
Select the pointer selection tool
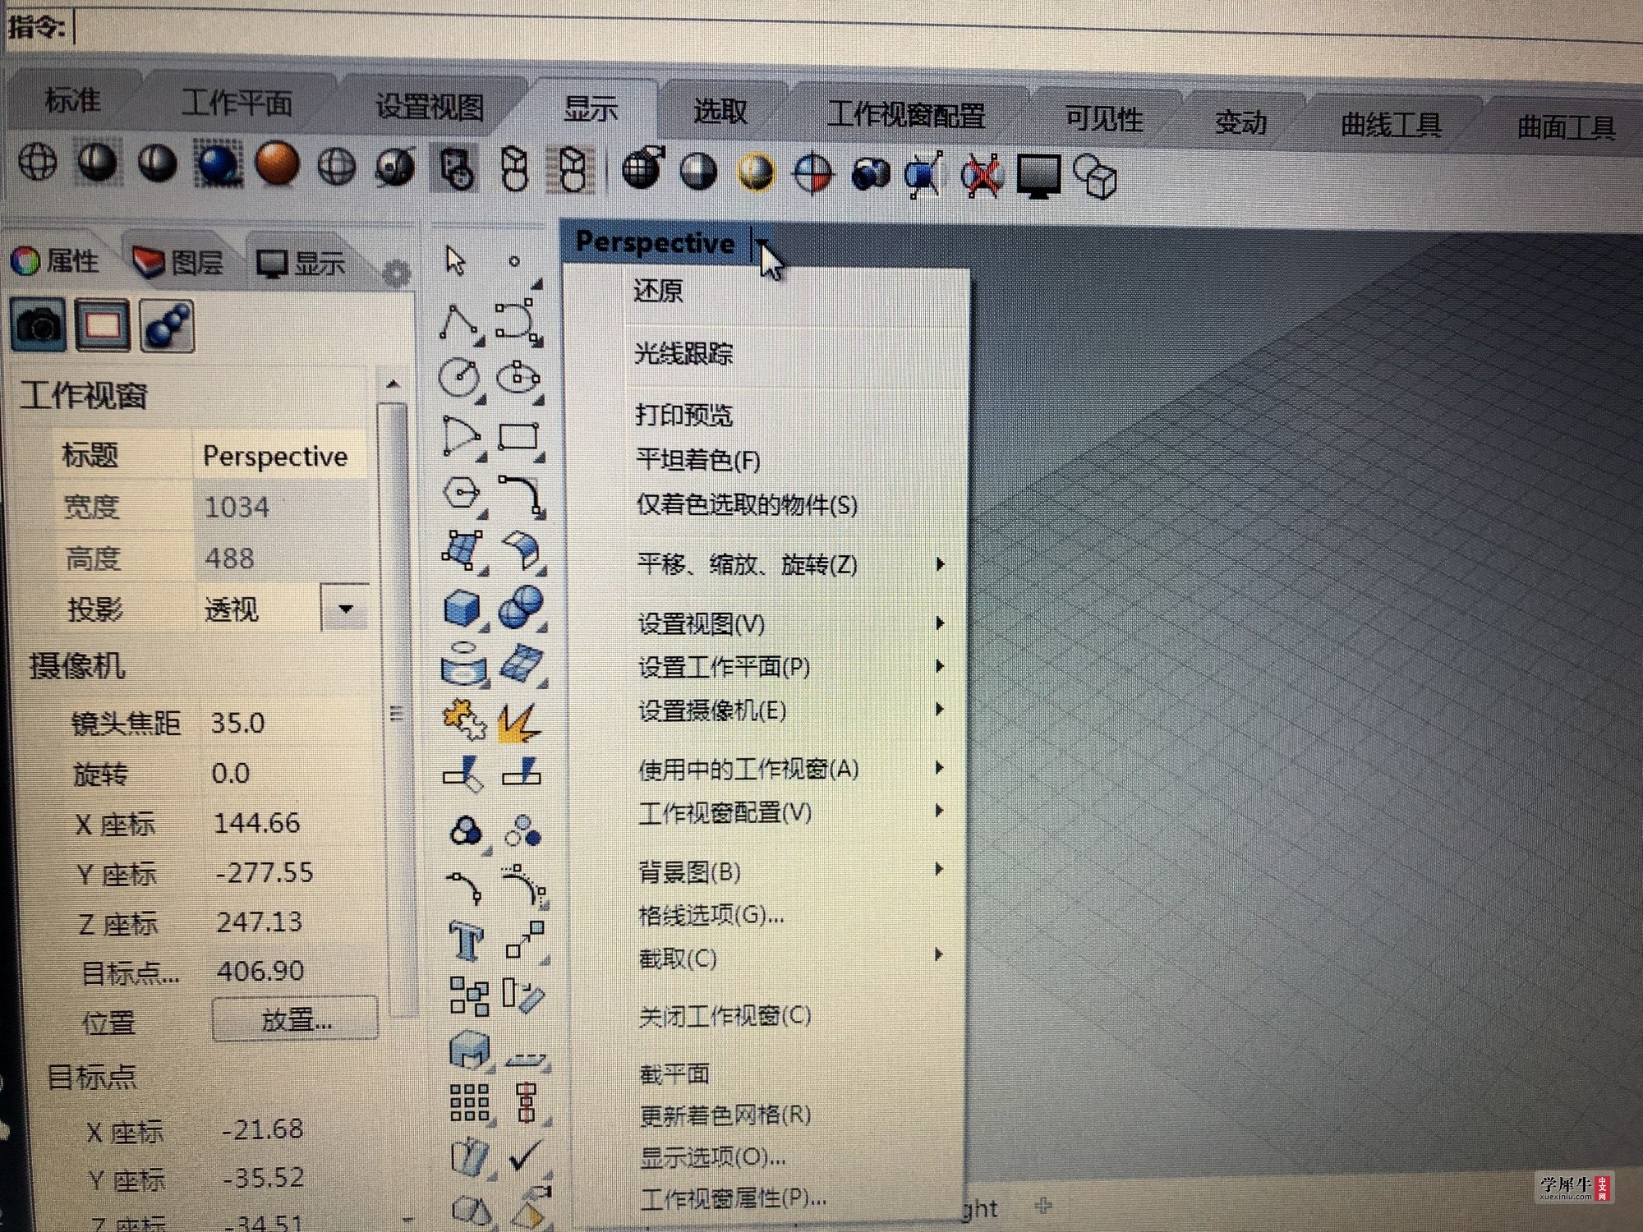coord(456,261)
